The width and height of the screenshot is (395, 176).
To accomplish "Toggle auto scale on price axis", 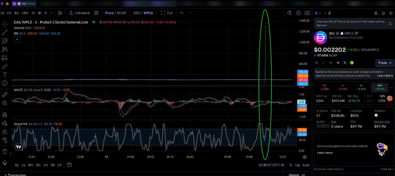I will tap(306, 165).
